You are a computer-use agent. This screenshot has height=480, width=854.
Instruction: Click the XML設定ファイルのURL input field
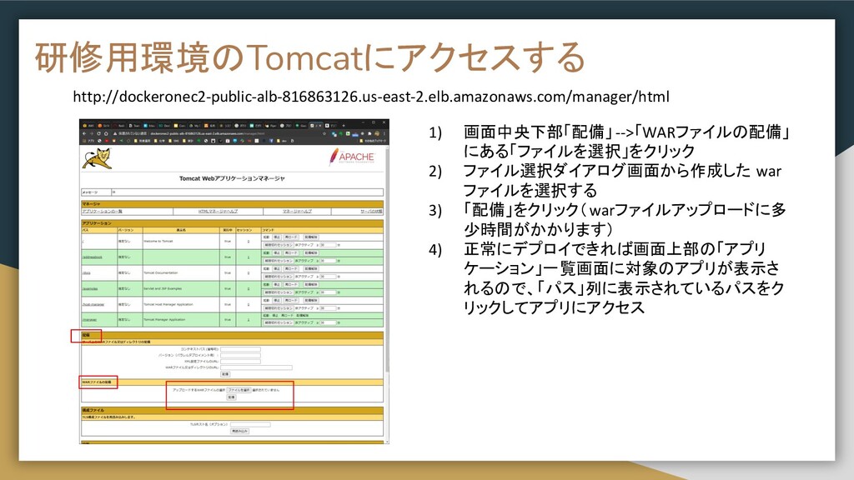[241, 362]
